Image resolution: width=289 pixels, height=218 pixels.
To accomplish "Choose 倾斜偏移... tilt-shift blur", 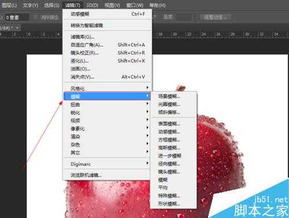I will tap(173, 112).
